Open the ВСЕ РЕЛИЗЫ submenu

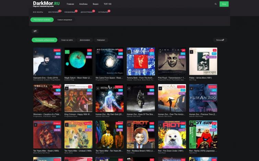(54, 12)
